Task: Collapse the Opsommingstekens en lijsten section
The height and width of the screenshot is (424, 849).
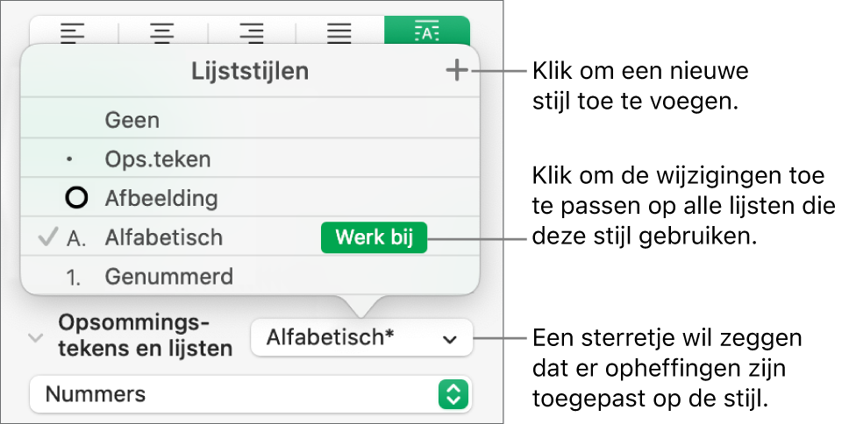Action: point(36,337)
